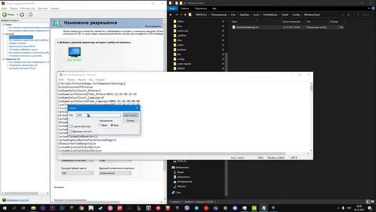Image resolution: width=376 pixels, height=212 pixels.
Task: Open the Формат menu in Notepad
Action: [82, 79]
